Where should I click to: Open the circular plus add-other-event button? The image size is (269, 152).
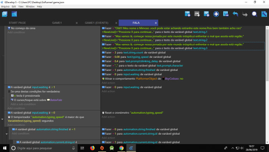tap(216, 14)
